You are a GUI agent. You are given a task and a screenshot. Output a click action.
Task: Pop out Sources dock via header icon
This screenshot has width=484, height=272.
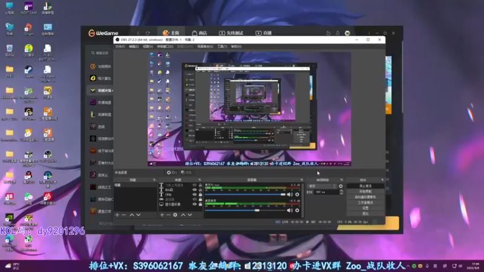tap(200, 180)
